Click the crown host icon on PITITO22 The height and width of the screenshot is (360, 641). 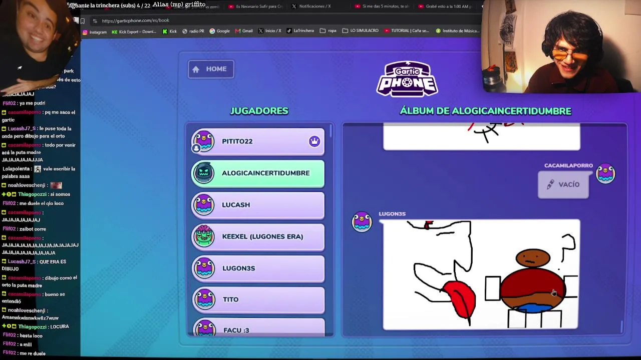coord(314,141)
